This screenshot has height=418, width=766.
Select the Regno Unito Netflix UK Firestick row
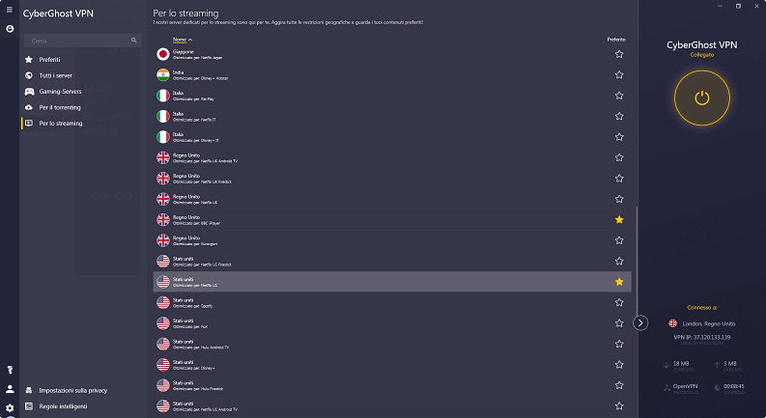pos(392,179)
